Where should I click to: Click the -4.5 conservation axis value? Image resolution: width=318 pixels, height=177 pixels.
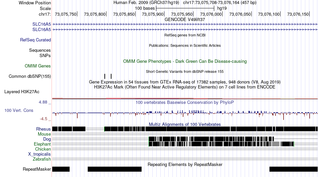pyautogui.click(x=44, y=119)
